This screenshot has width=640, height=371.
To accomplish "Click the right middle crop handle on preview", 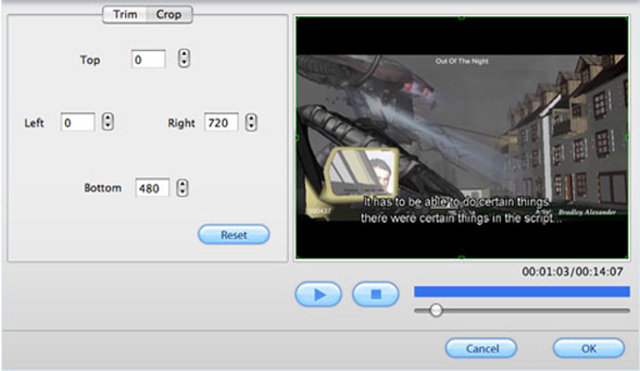I will pos(628,137).
